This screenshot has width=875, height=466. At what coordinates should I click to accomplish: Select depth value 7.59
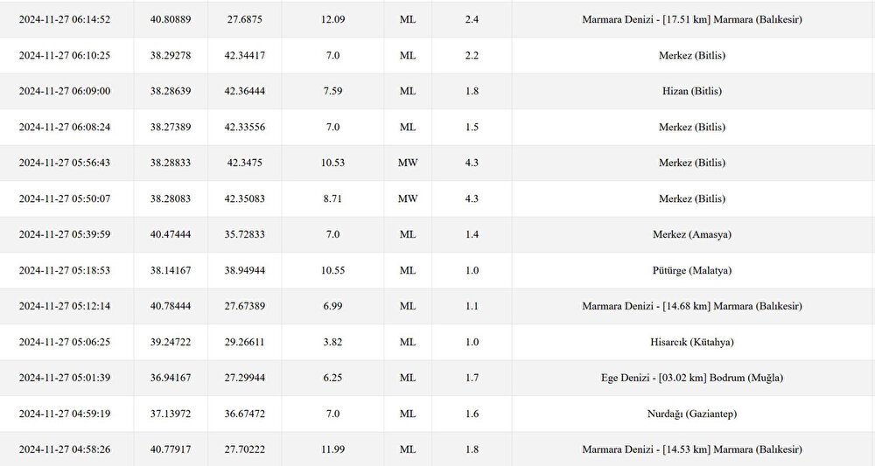[x=332, y=91]
